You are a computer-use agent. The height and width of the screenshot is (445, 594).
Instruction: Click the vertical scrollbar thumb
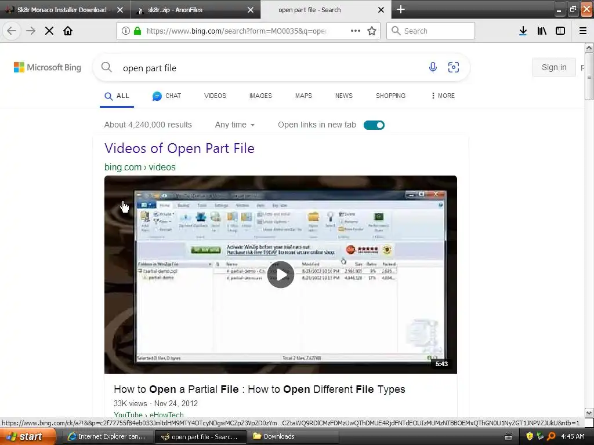[x=589, y=76]
